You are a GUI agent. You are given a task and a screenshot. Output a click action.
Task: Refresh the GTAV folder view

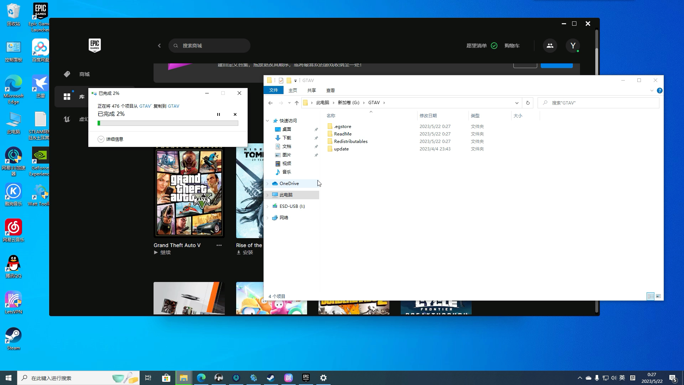click(x=528, y=103)
